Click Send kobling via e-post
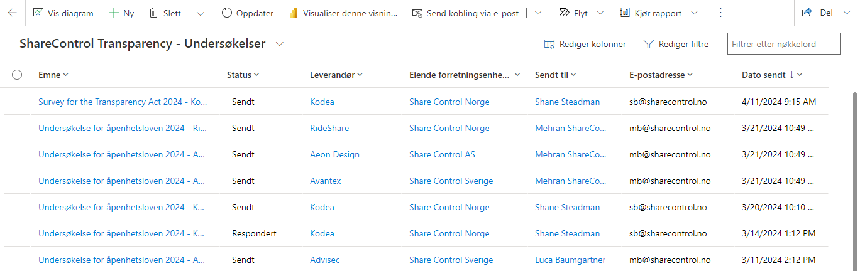The height and width of the screenshot is (271, 860). click(x=466, y=13)
